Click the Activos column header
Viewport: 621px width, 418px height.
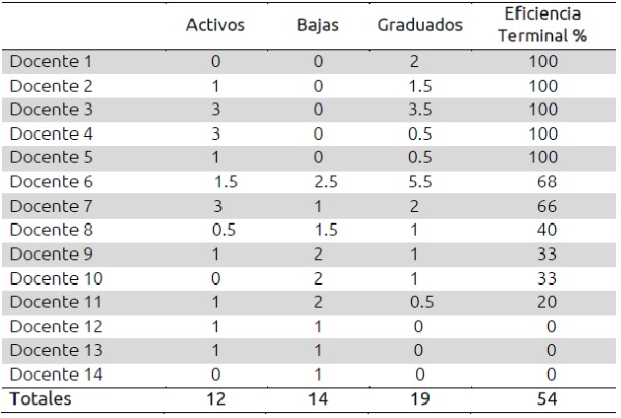click(215, 25)
